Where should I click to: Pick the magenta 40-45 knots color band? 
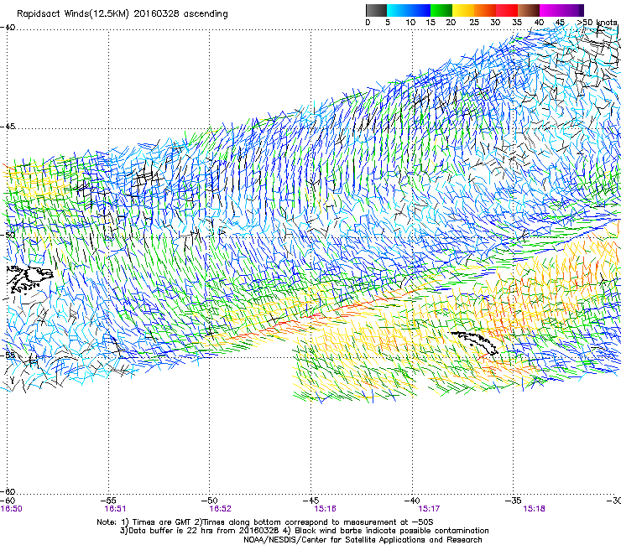(551, 10)
